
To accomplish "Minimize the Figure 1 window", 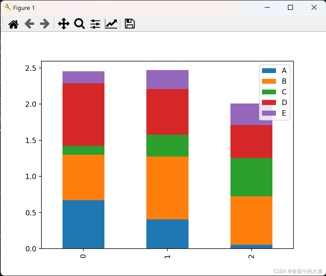I will click(267, 8).
